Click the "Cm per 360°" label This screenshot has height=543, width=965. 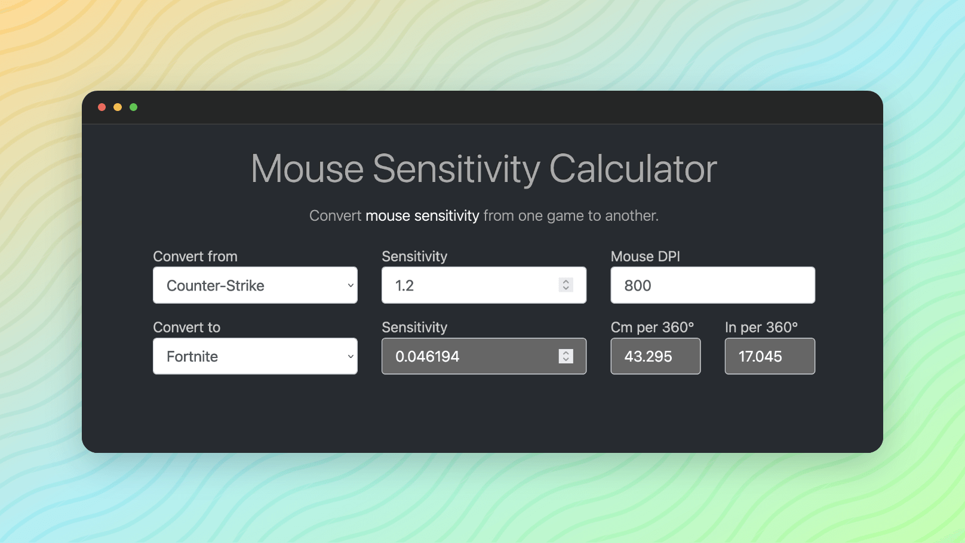(x=652, y=328)
